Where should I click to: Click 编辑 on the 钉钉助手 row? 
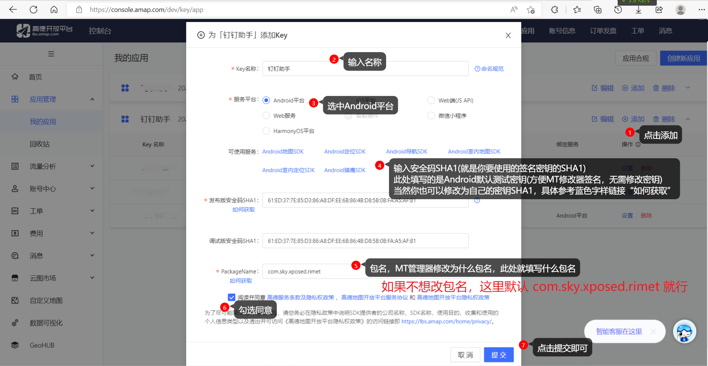point(603,119)
